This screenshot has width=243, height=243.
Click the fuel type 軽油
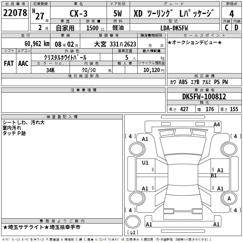click(x=118, y=28)
